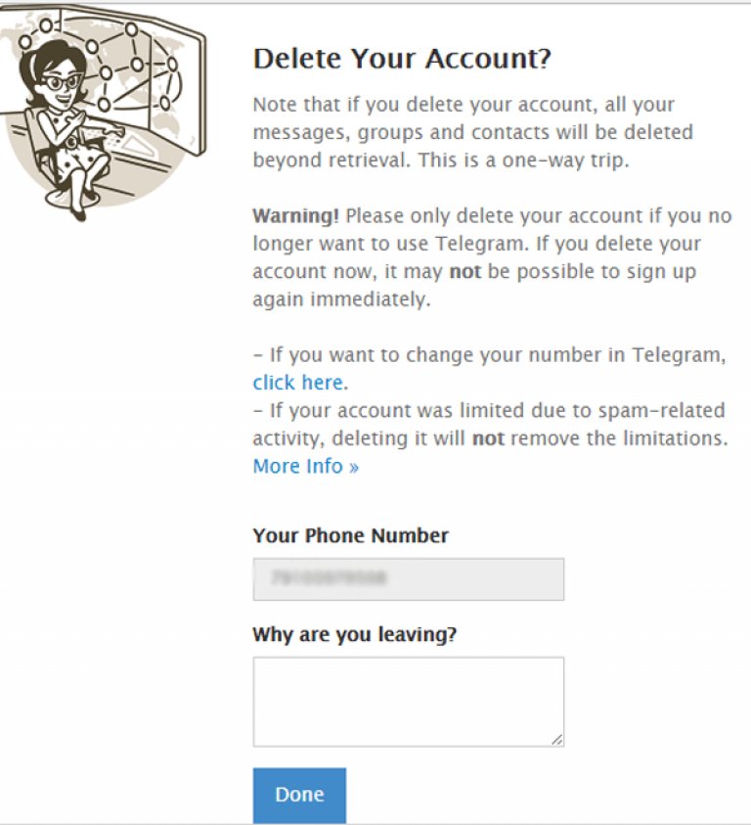Click the 'spam-related activity' sentence
751x825 pixels.
pos(491,425)
